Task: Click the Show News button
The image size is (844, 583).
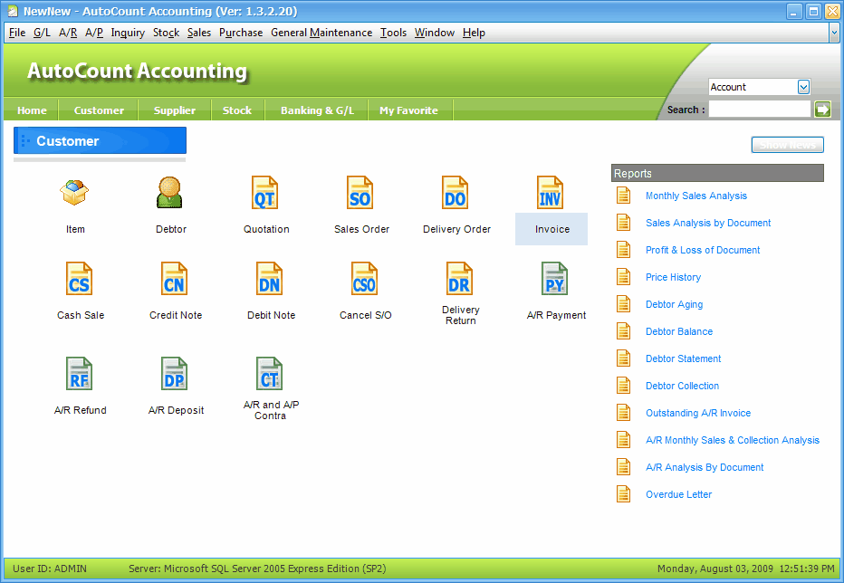Action: (788, 145)
